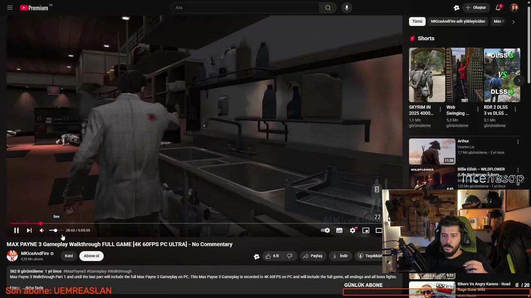Click Teşekkürler thanks button
531x298 pixels.
click(369, 256)
